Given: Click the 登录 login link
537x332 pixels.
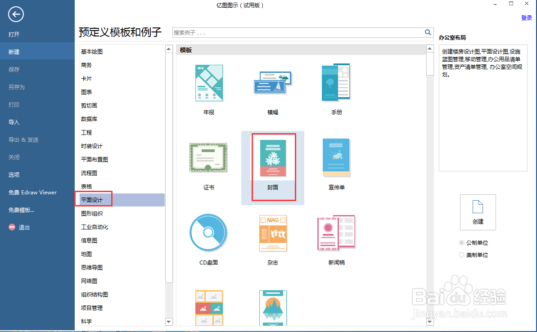Looking at the screenshot, I should pyautogui.click(x=526, y=18).
